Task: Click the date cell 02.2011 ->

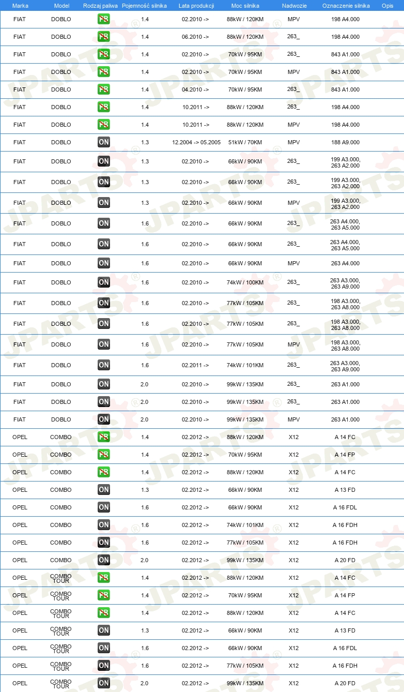Action: pos(196,365)
